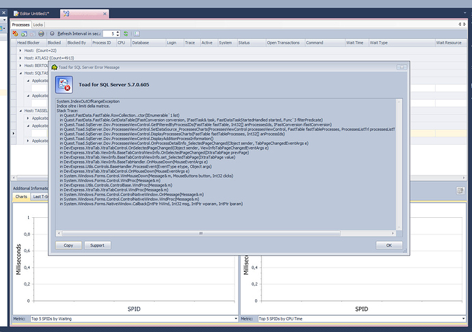
Task: Switch to the Locks tab
Action: click(x=38, y=25)
